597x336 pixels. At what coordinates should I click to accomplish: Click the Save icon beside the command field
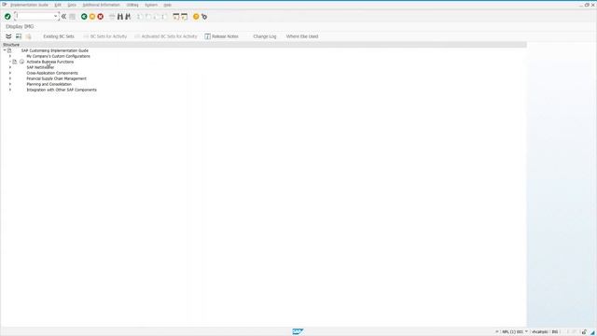[73, 17]
